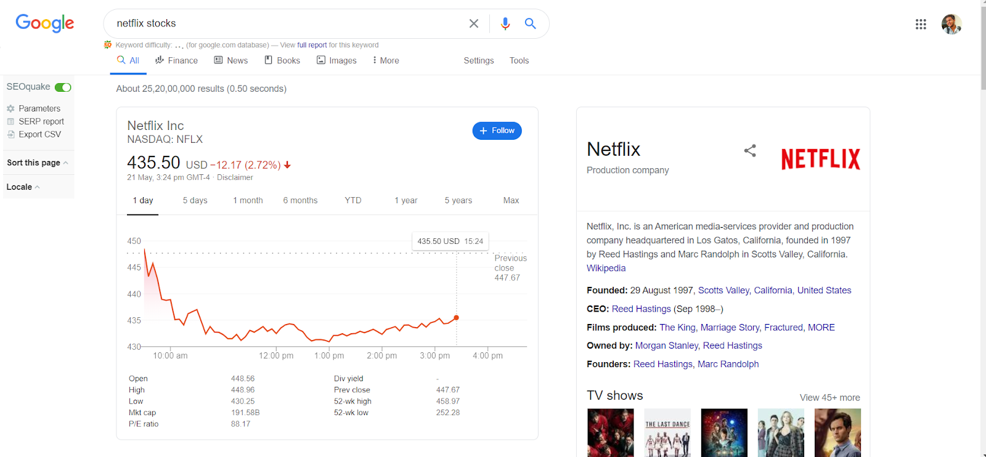Expand the Locale dropdown
This screenshot has height=457, width=986.
(23, 187)
